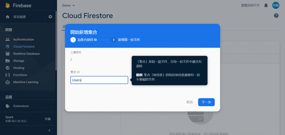Click the Spark plan label
This screenshot has width=285, height=135.
9,117
